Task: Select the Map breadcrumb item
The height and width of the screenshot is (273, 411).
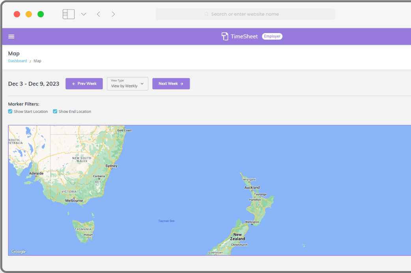Action: pos(37,61)
